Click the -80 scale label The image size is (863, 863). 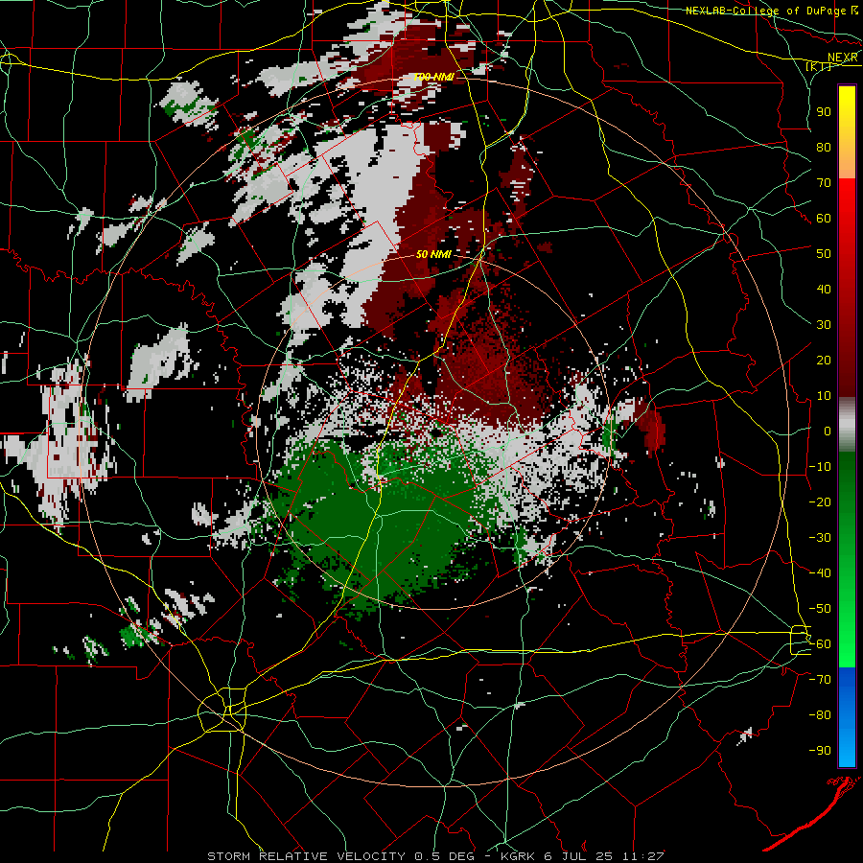820,715
